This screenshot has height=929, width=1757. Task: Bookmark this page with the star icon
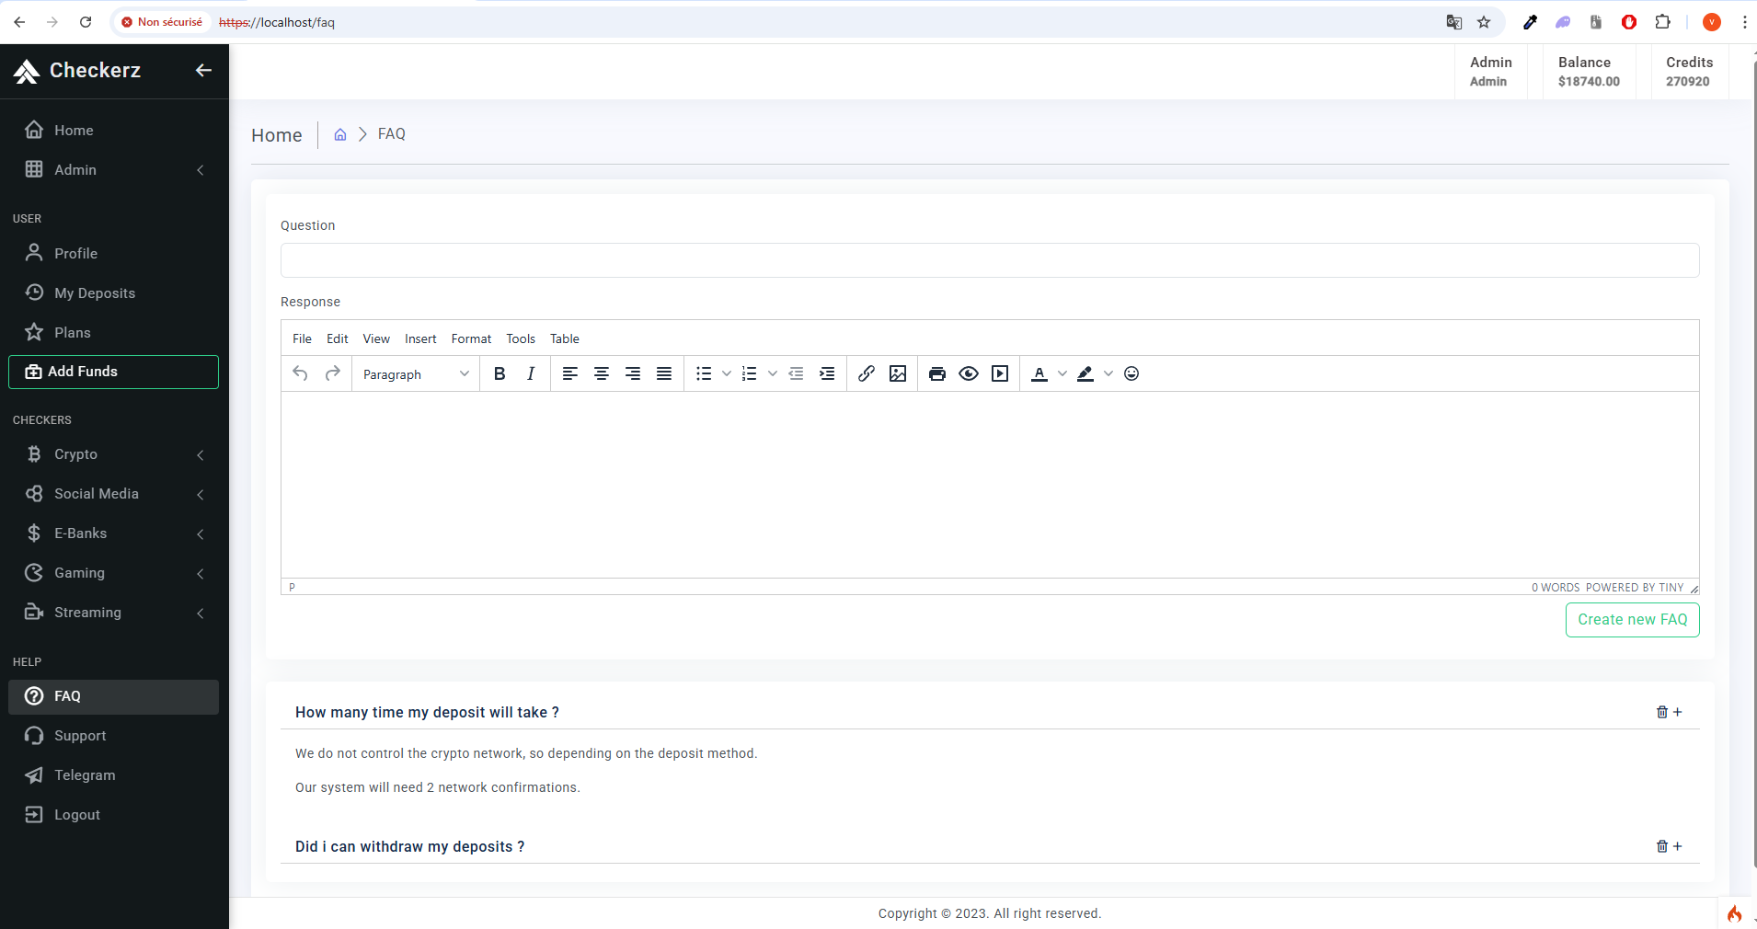pos(1484,22)
